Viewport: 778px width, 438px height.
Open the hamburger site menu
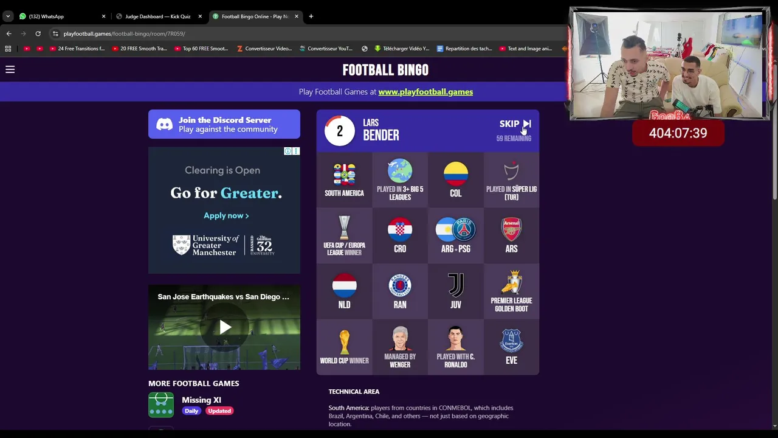[x=10, y=69]
